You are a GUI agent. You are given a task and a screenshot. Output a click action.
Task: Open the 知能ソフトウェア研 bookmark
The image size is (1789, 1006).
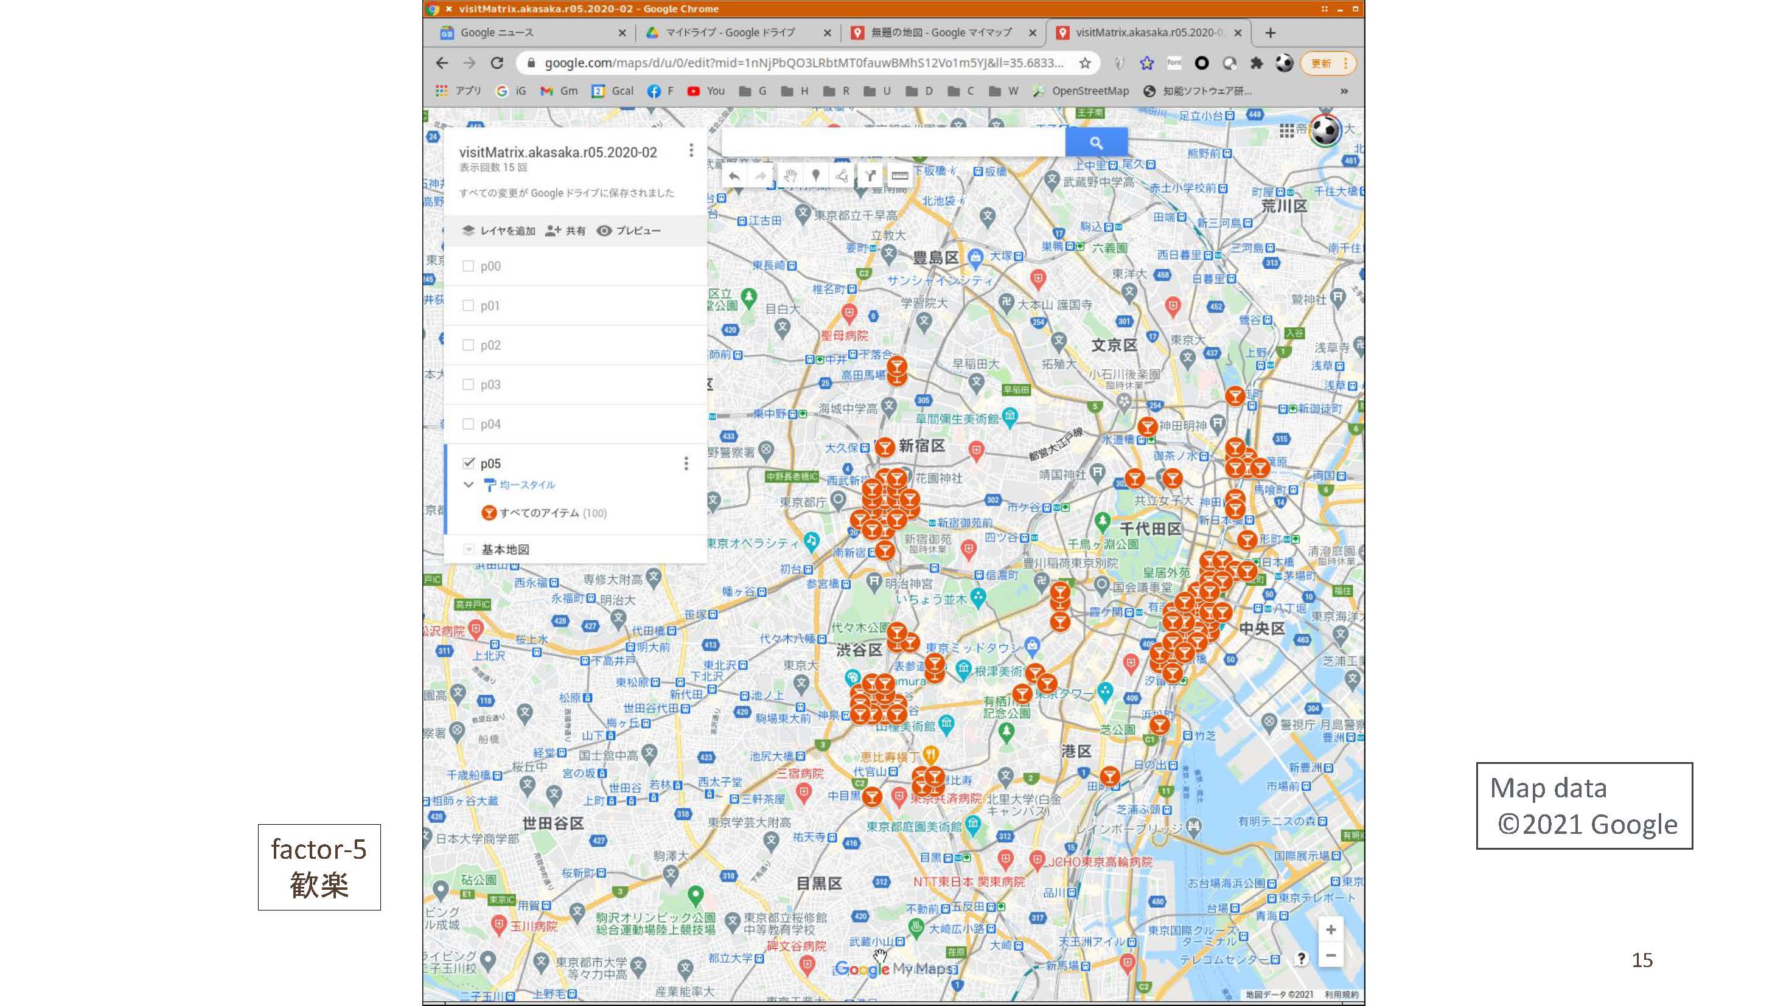coord(1198,91)
